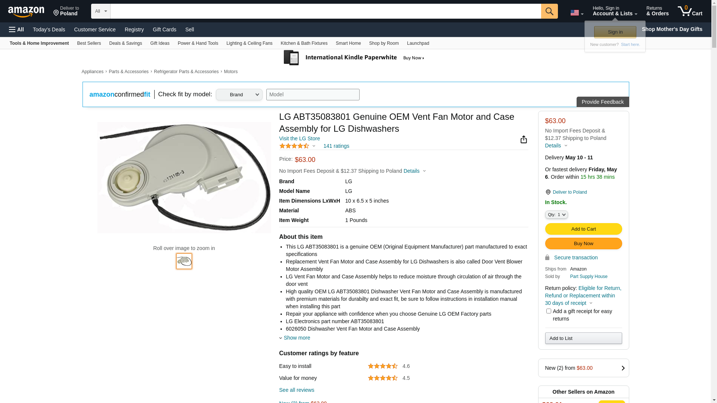The width and height of the screenshot is (717, 403).
Task: Click the Deliver to Poland location icon
Action: tap(548, 192)
